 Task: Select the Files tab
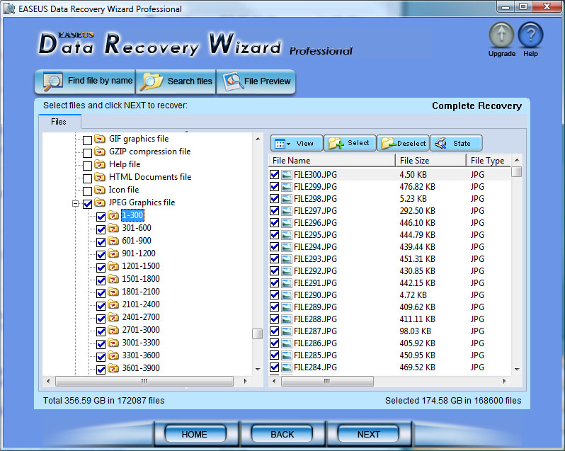[x=59, y=122]
